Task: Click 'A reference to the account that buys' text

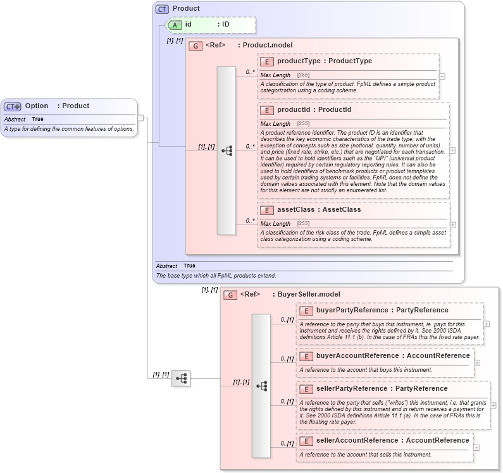Action: point(366,370)
